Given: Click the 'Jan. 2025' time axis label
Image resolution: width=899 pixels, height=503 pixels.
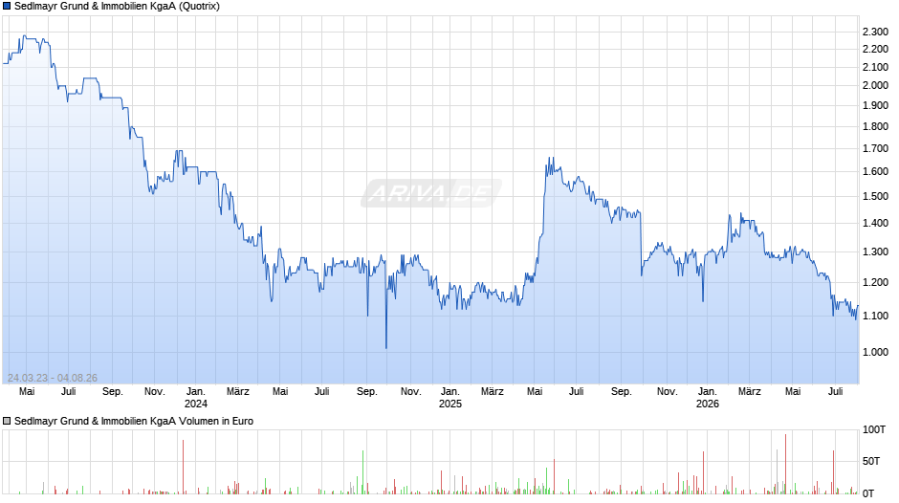Looking at the screenshot, I should (450, 398).
